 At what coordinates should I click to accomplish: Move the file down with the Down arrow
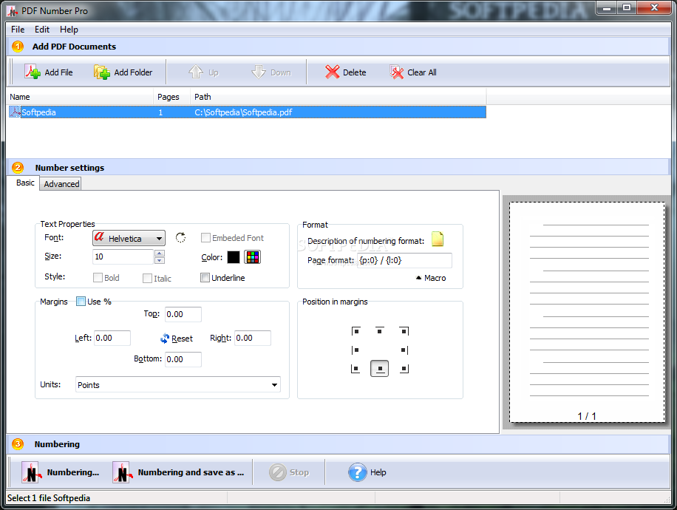coord(259,72)
